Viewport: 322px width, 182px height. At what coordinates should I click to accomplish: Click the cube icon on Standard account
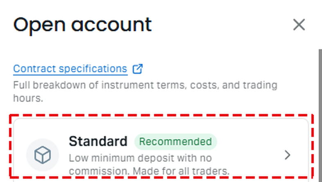pyautogui.click(x=43, y=155)
